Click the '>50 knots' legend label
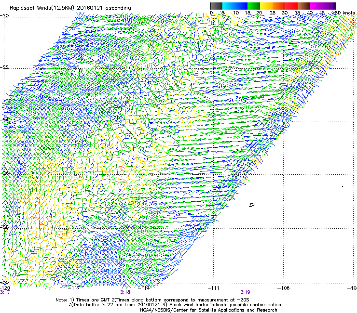The height and width of the screenshot is (313, 357). (x=343, y=13)
